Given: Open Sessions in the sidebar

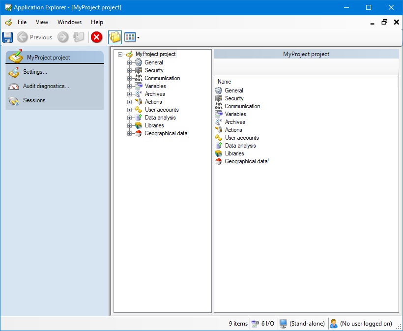Looking at the screenshot, I should 34,100.
